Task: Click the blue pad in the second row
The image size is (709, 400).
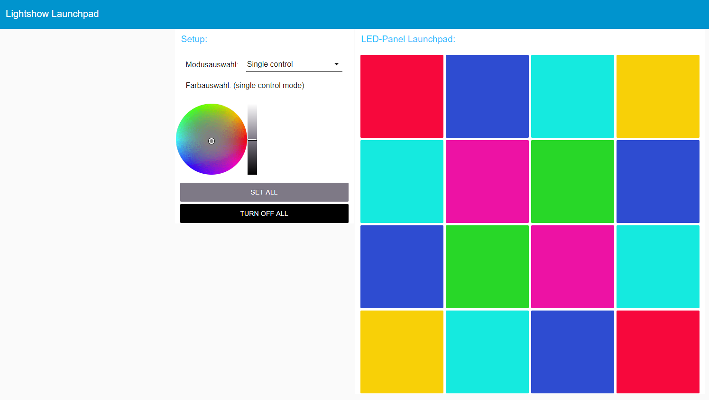Action: (x=658, y=181)
